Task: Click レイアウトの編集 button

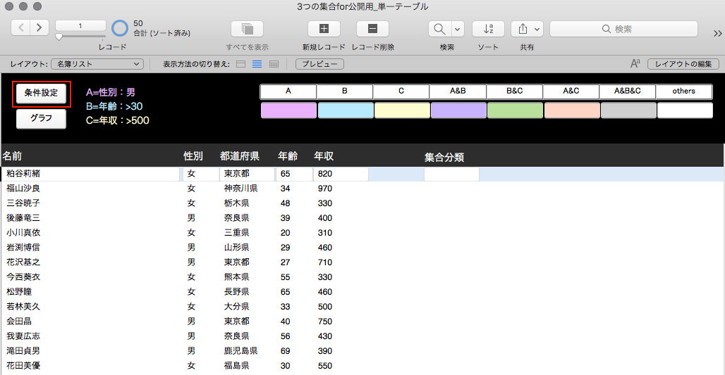Action: coord(683,64)
